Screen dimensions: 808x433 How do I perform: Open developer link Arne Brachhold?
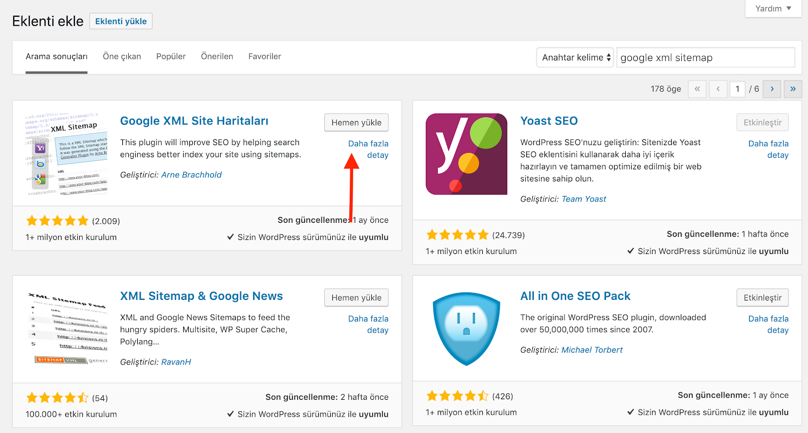coord(191,175)
